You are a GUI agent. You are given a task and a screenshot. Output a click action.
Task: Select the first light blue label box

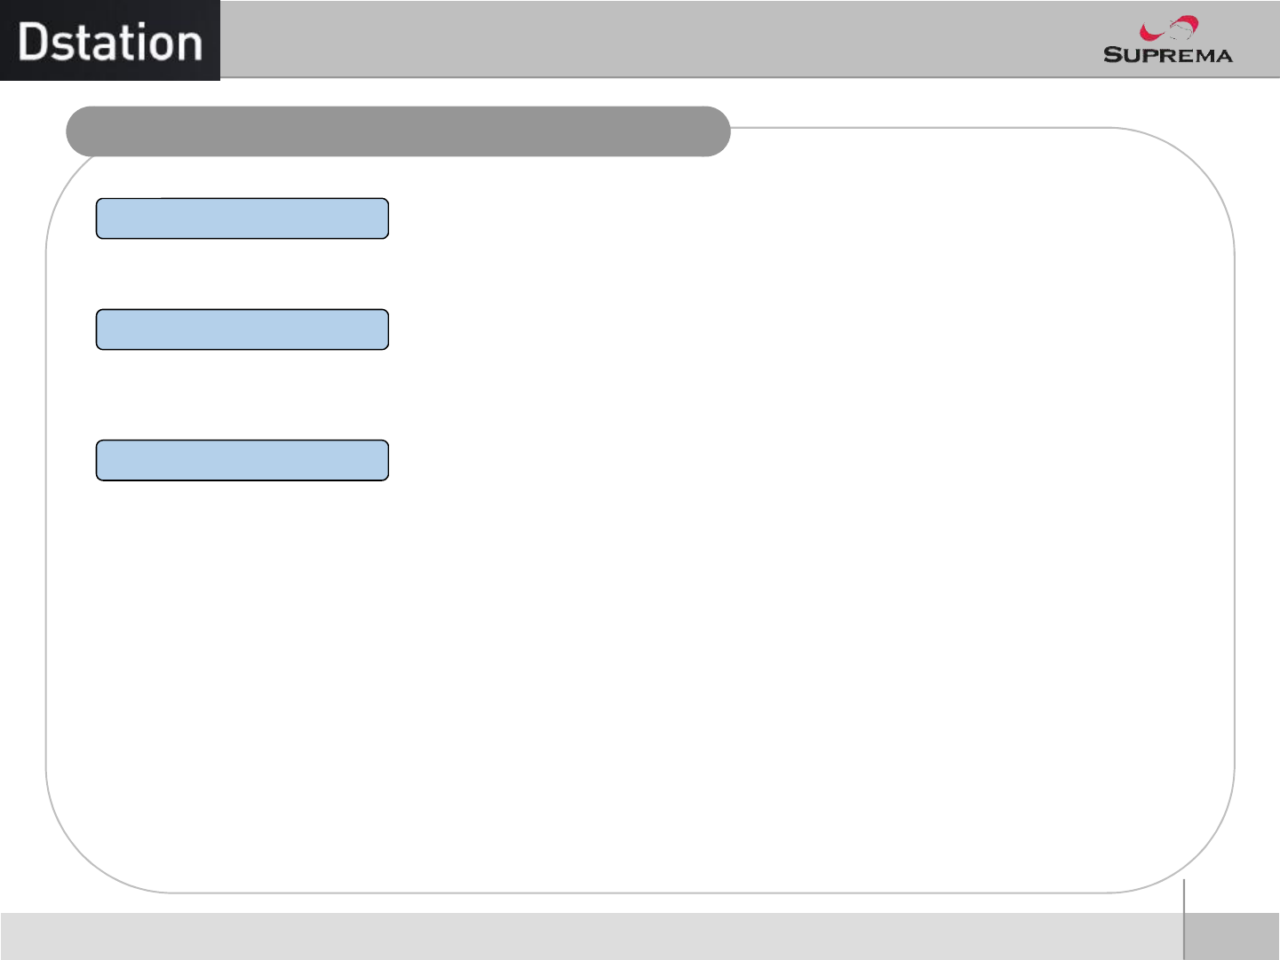click(x=242, y=218)
